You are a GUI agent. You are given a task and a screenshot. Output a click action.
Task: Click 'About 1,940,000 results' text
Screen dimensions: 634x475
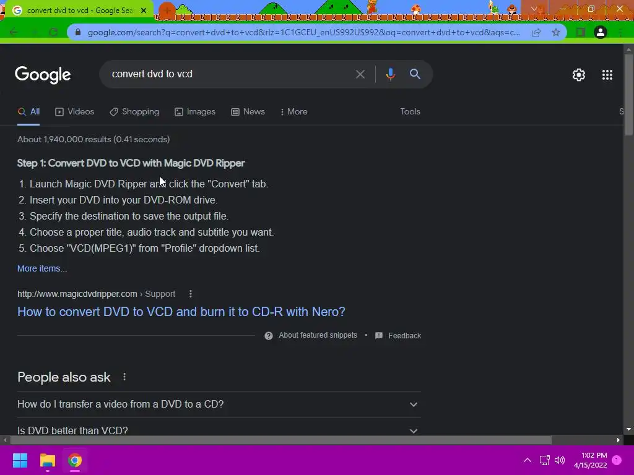tap(93, 139)
